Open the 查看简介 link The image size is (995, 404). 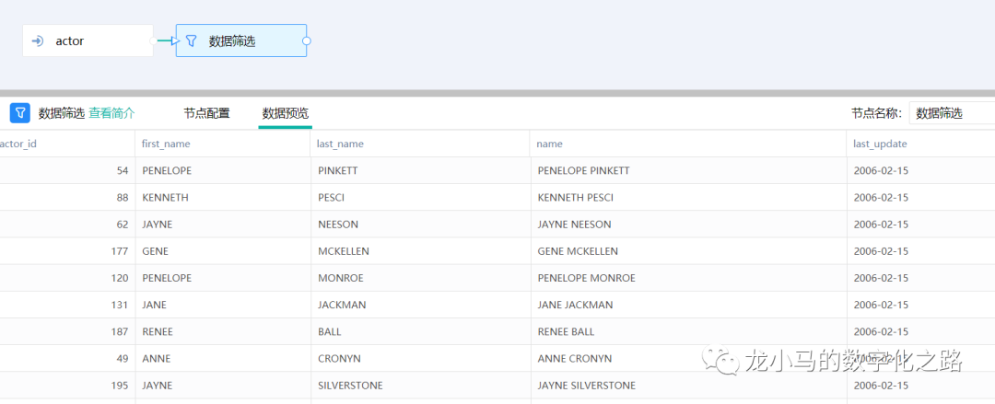click(x=111, y=113)
